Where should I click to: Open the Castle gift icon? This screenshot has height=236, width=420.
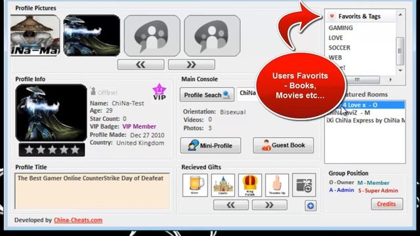coord(223,185)
